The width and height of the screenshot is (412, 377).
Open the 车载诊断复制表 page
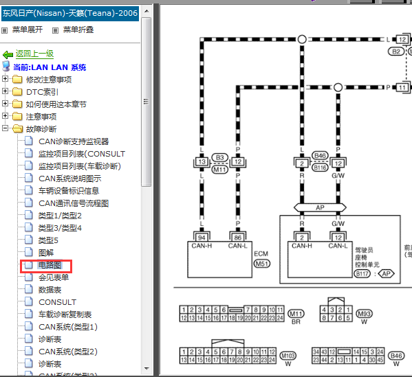[x=65, y=315]
